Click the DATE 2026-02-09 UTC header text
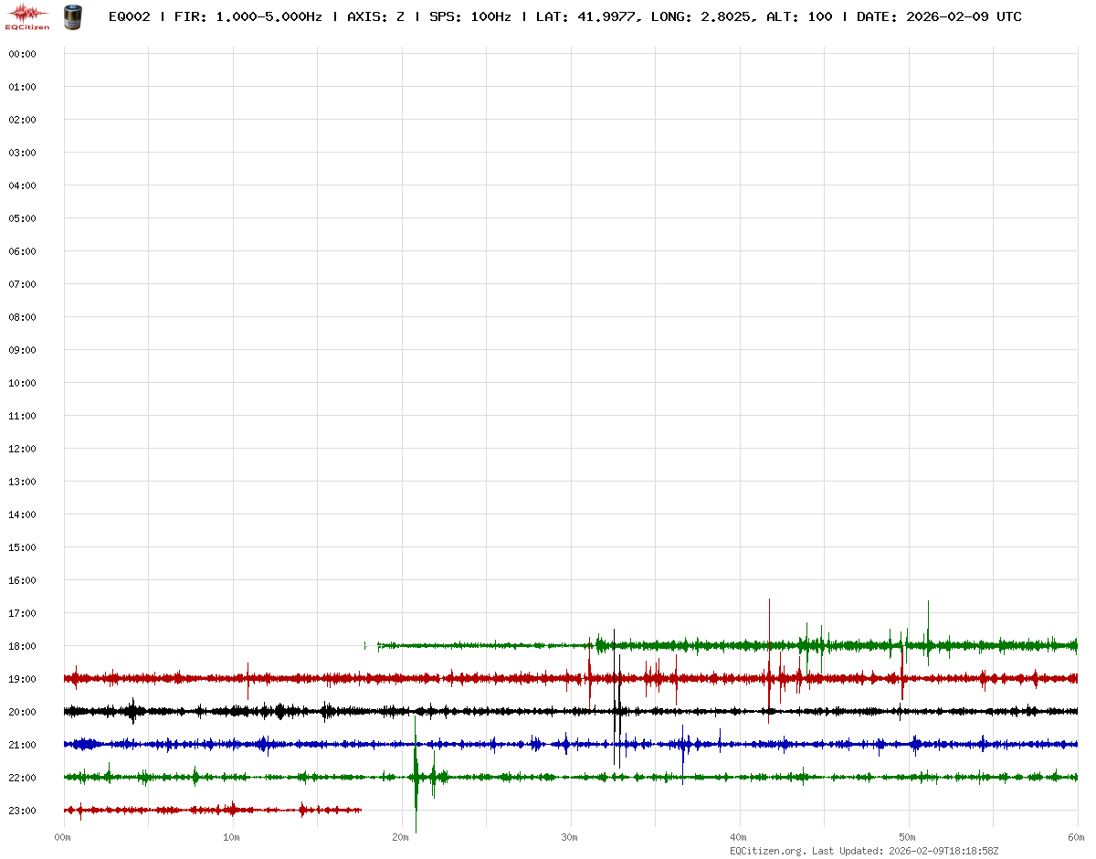This screenshot has height=859, width=1096. tap(939, 16)
